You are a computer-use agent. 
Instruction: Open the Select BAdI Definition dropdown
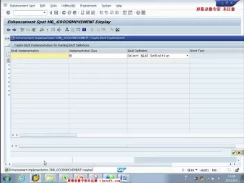tap(187, 56)
